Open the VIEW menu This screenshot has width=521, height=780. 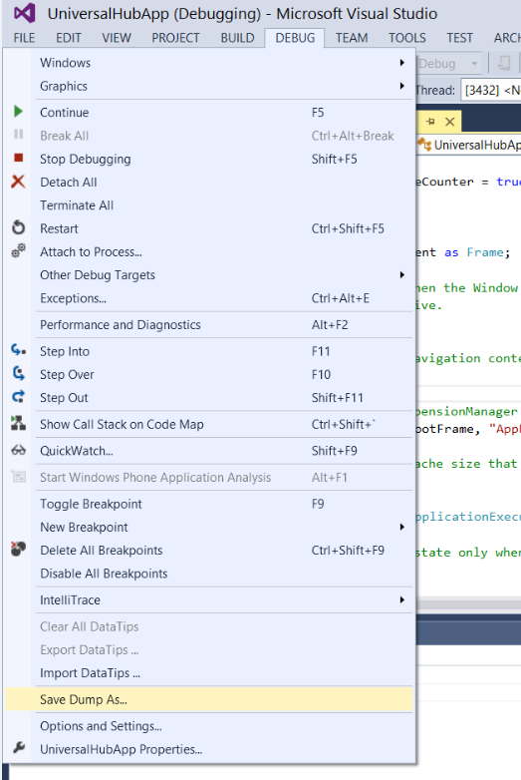click(117, 38)
